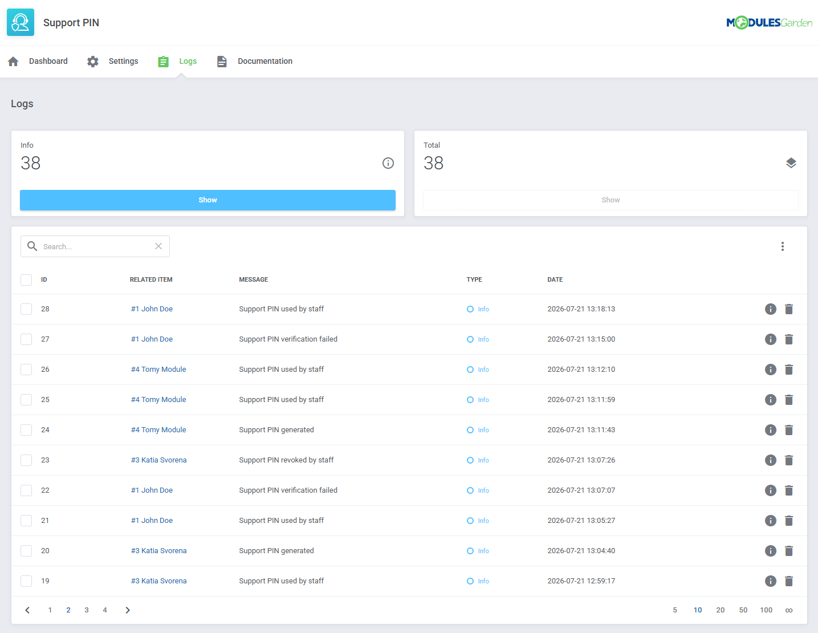The width and height of the screenshot is (818, 633).
Task: Show 20 entries per page
Action: click(x=721, y=610)
